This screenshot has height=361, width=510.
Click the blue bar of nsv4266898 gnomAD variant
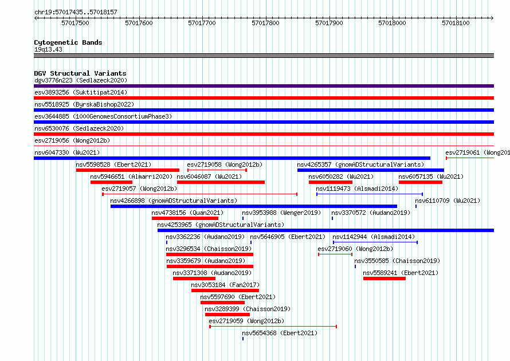pos(254,206)
